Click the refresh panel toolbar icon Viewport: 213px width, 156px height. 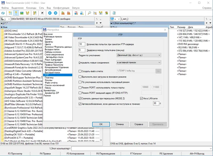pos(3,13)
